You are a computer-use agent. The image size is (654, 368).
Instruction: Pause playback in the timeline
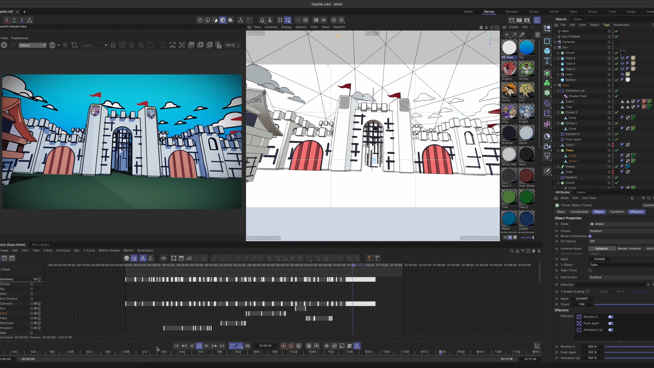(x=199, y=346)
